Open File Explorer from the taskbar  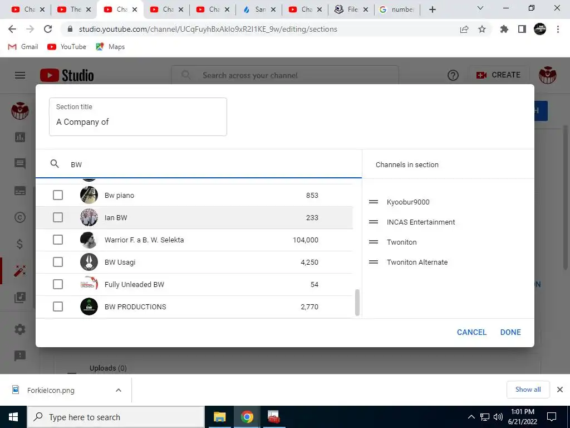[x=219, y=417]
